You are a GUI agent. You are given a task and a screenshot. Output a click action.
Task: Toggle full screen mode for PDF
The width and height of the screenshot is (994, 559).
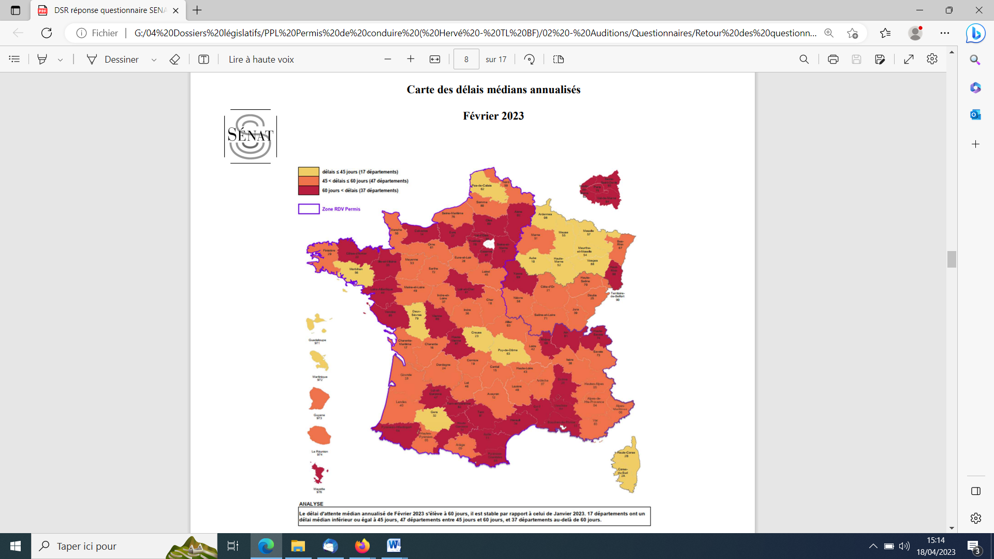coord(909,59)
